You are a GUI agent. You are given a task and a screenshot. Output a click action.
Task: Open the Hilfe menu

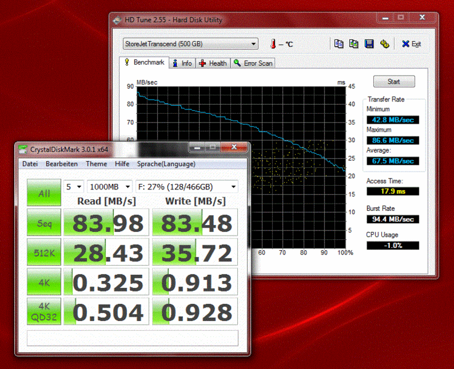pos(122,164)
